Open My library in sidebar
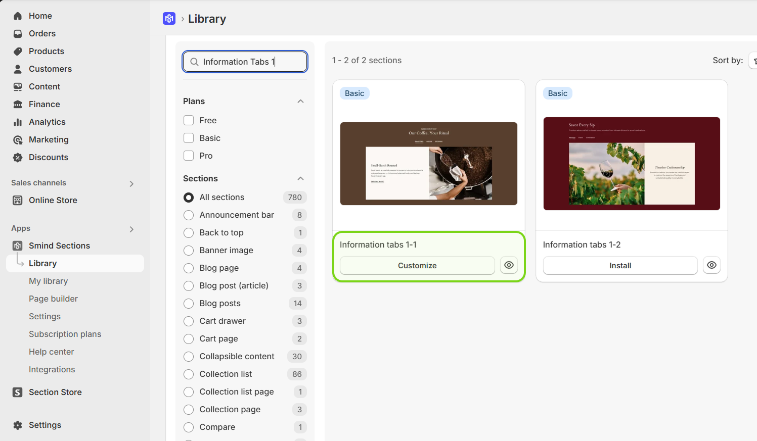Viewport: 757px width, 441px height. 48,281
